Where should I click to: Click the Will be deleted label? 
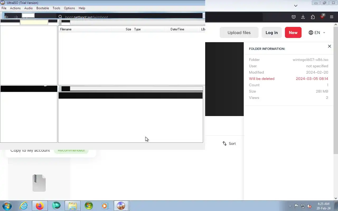point(262,79)
